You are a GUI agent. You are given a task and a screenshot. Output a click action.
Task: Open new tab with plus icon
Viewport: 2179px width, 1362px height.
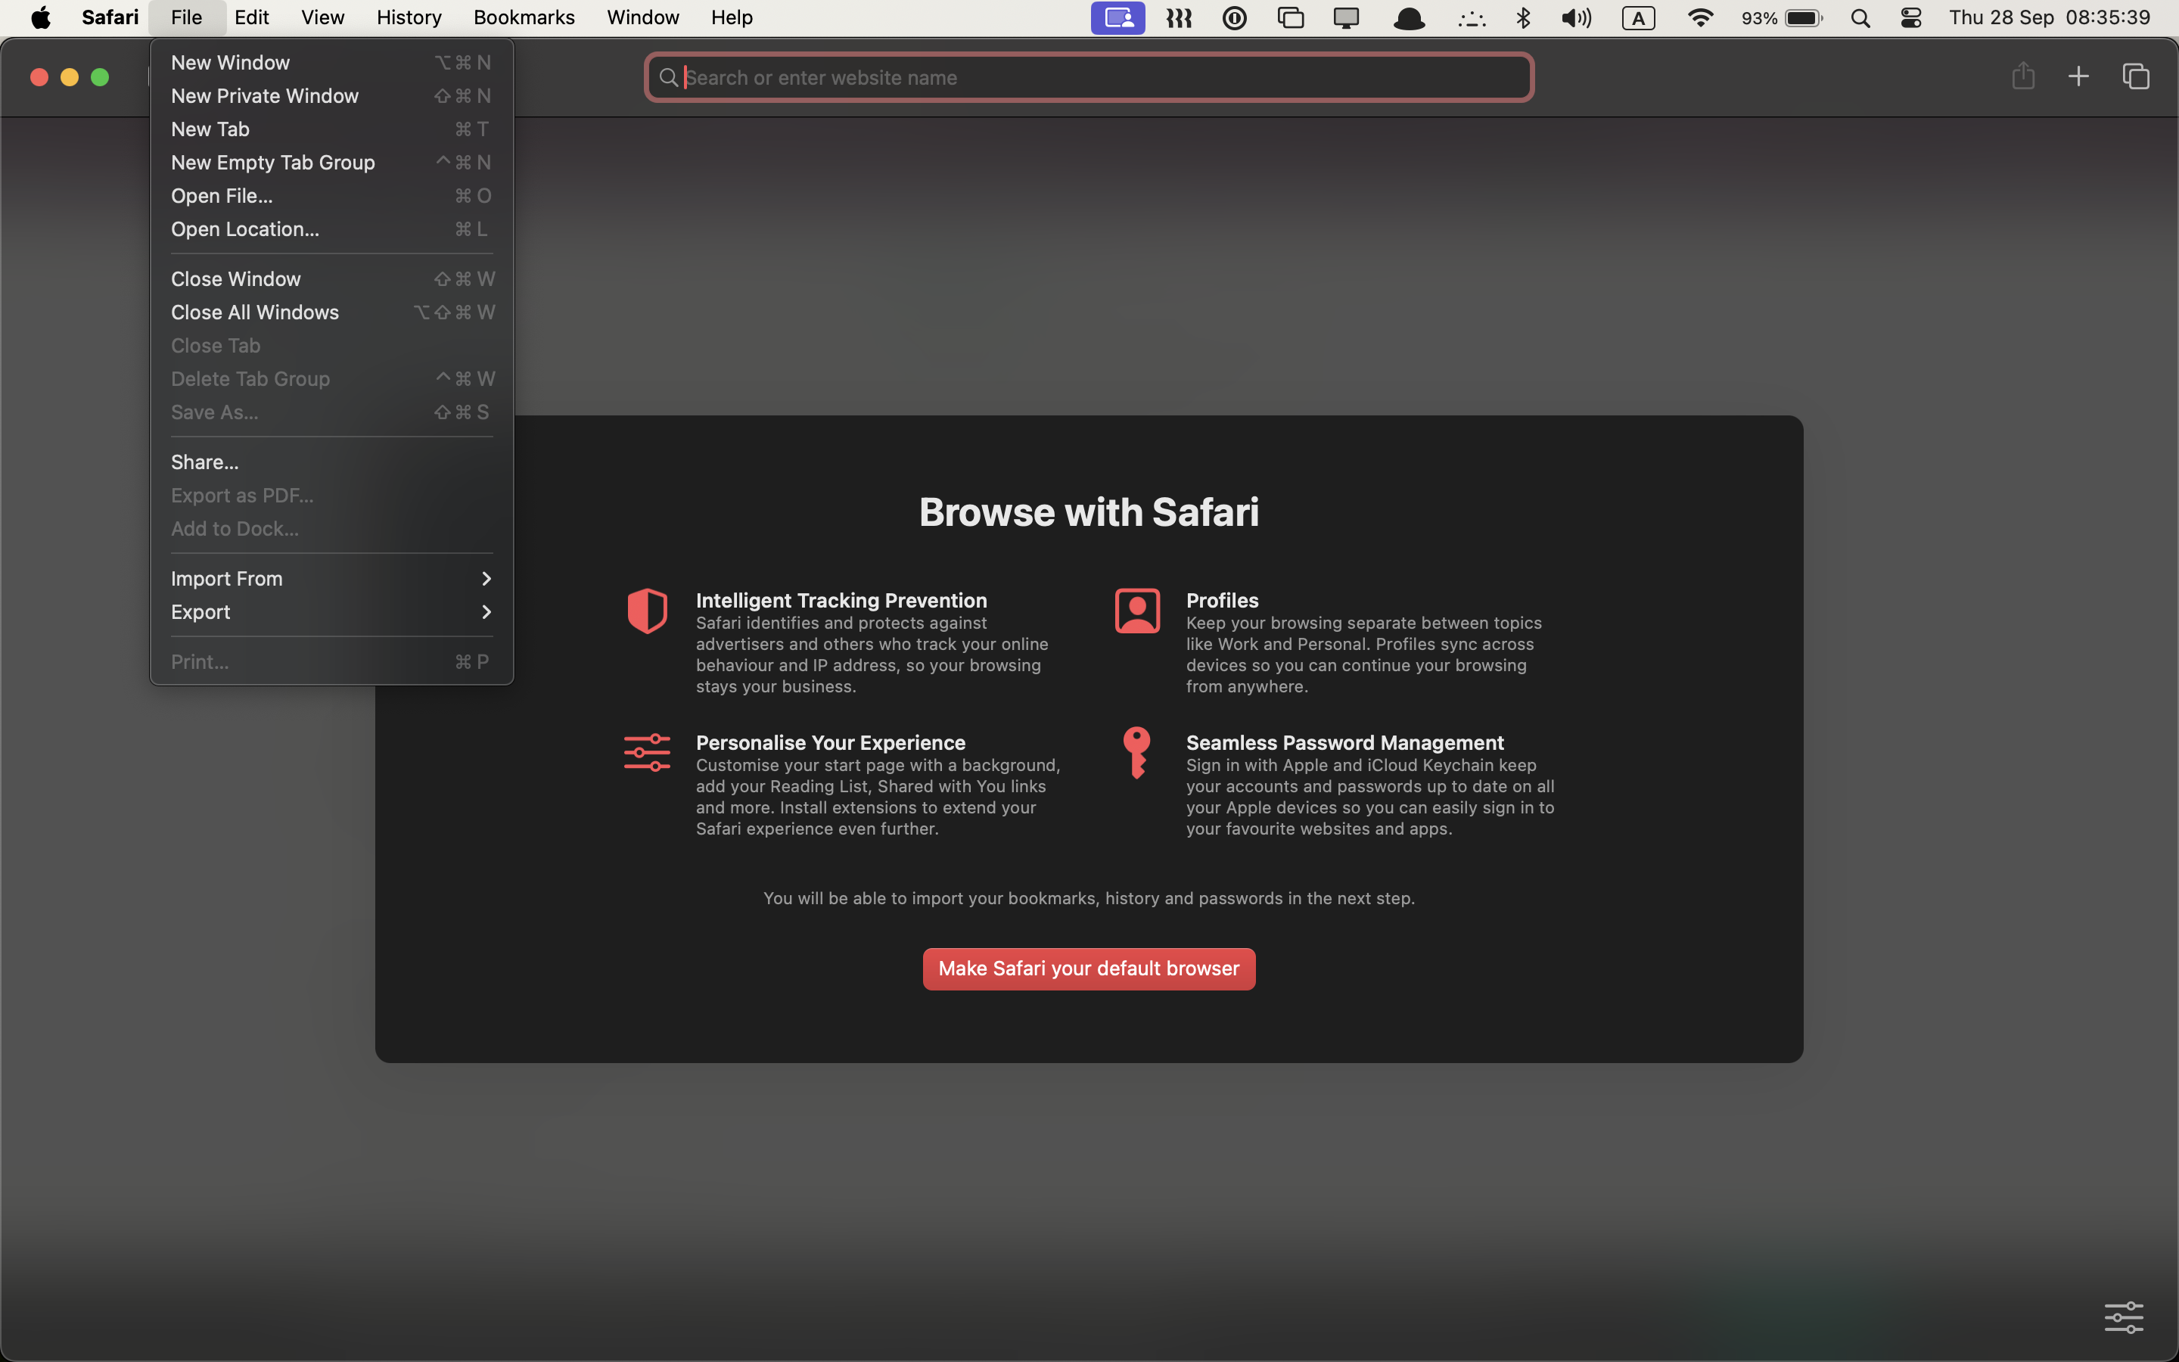click(2078, 77)
